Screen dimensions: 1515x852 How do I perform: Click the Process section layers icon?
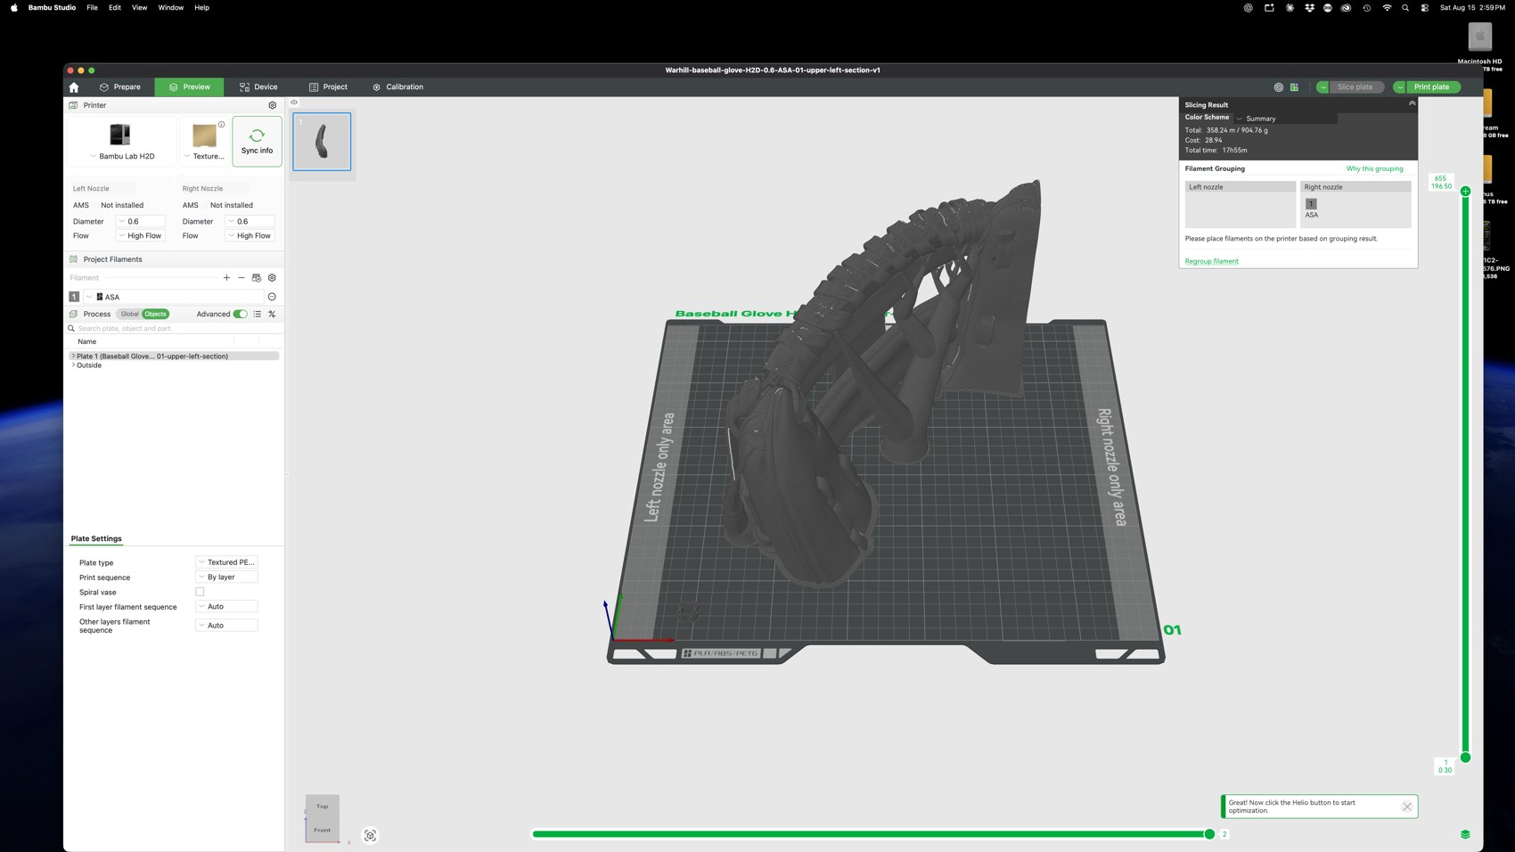coord(73,314)
